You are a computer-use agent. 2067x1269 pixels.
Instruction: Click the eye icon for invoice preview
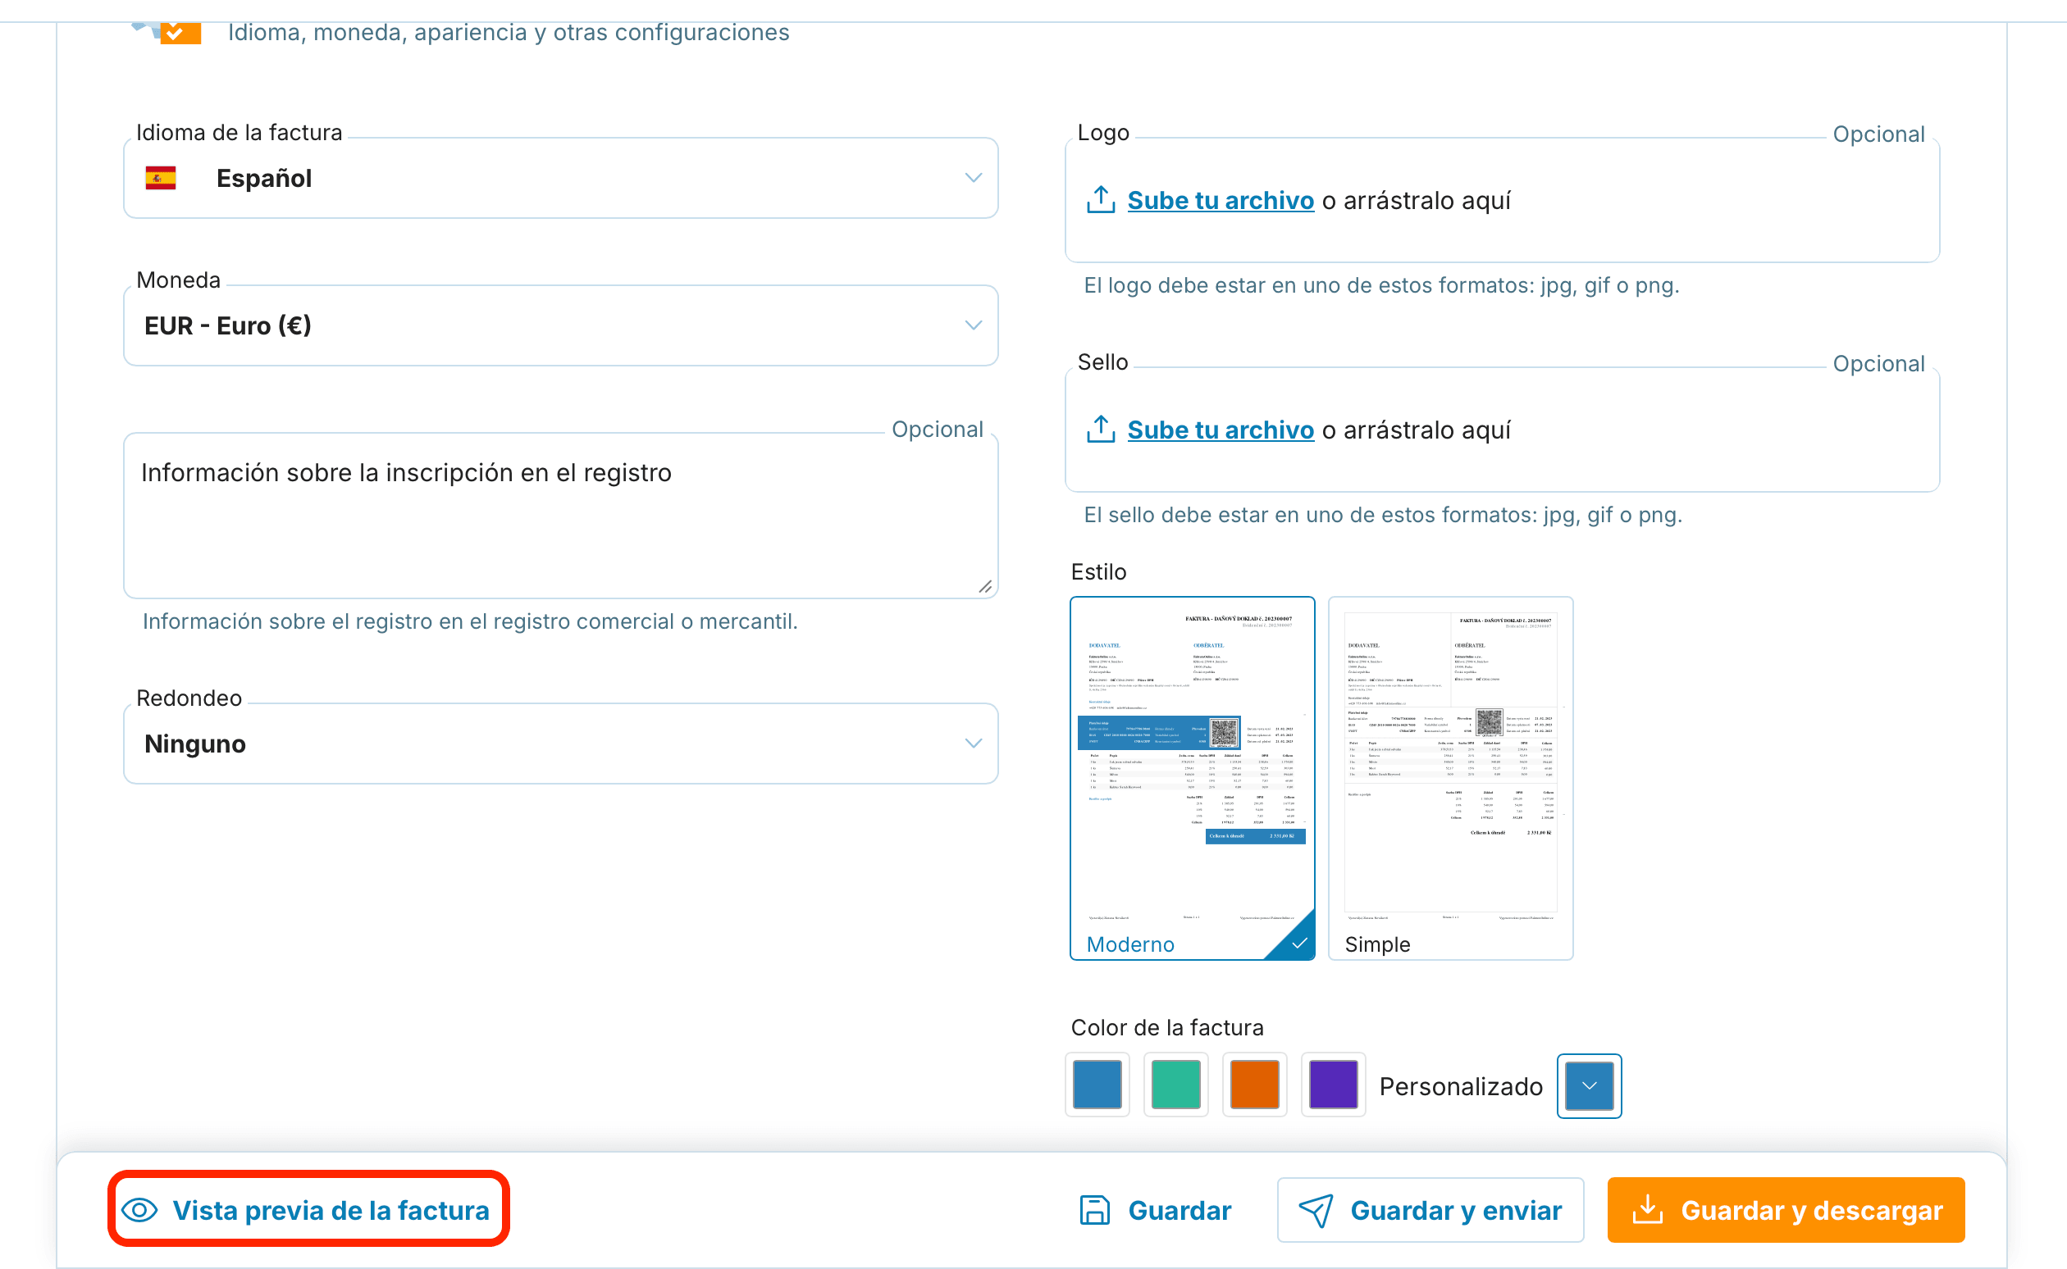[x=139, y=1210]
